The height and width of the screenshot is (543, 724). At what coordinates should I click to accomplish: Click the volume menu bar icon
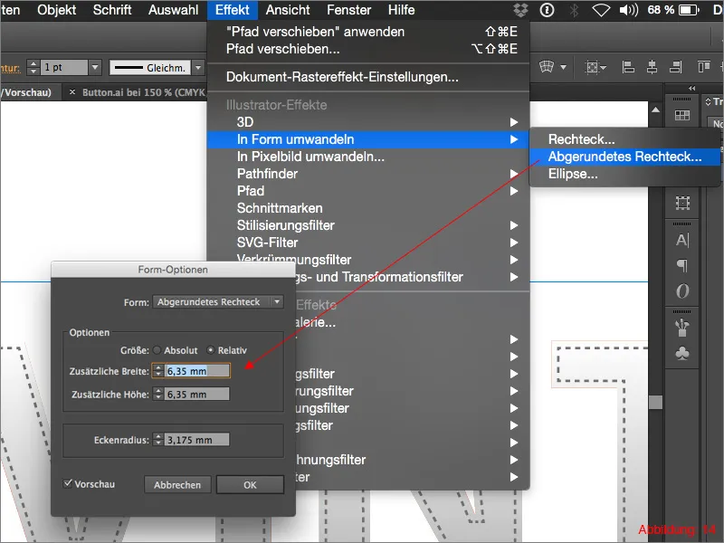pos(628,10)
